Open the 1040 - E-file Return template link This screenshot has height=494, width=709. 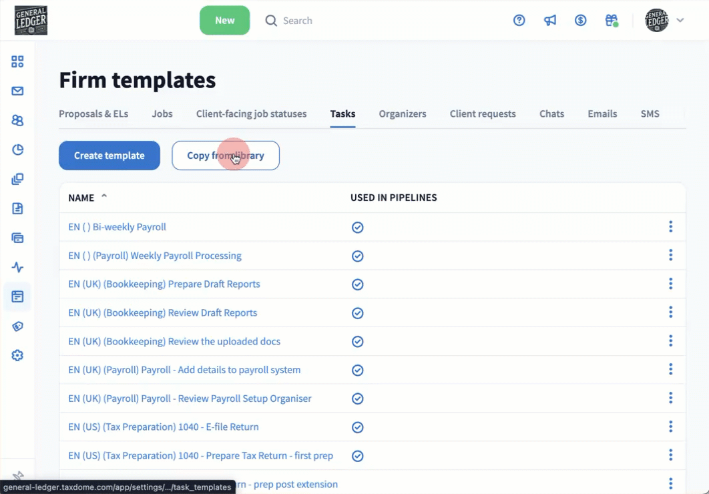tap(164, 427)
